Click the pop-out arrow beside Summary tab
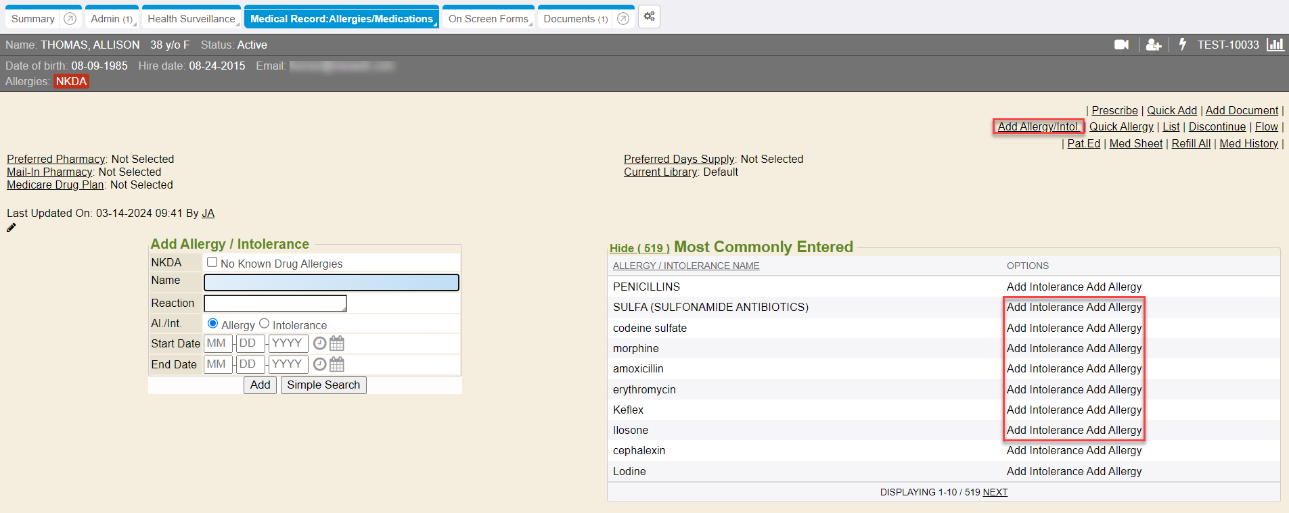Viewport: 1289px width, 513px height. pyautogui.click(x=70, y=19)
